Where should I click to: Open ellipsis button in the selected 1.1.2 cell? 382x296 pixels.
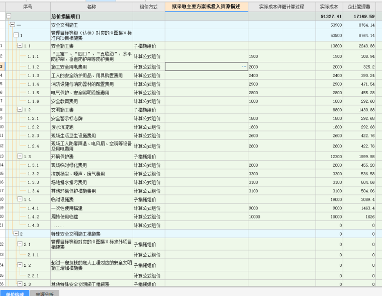point(244,66)
